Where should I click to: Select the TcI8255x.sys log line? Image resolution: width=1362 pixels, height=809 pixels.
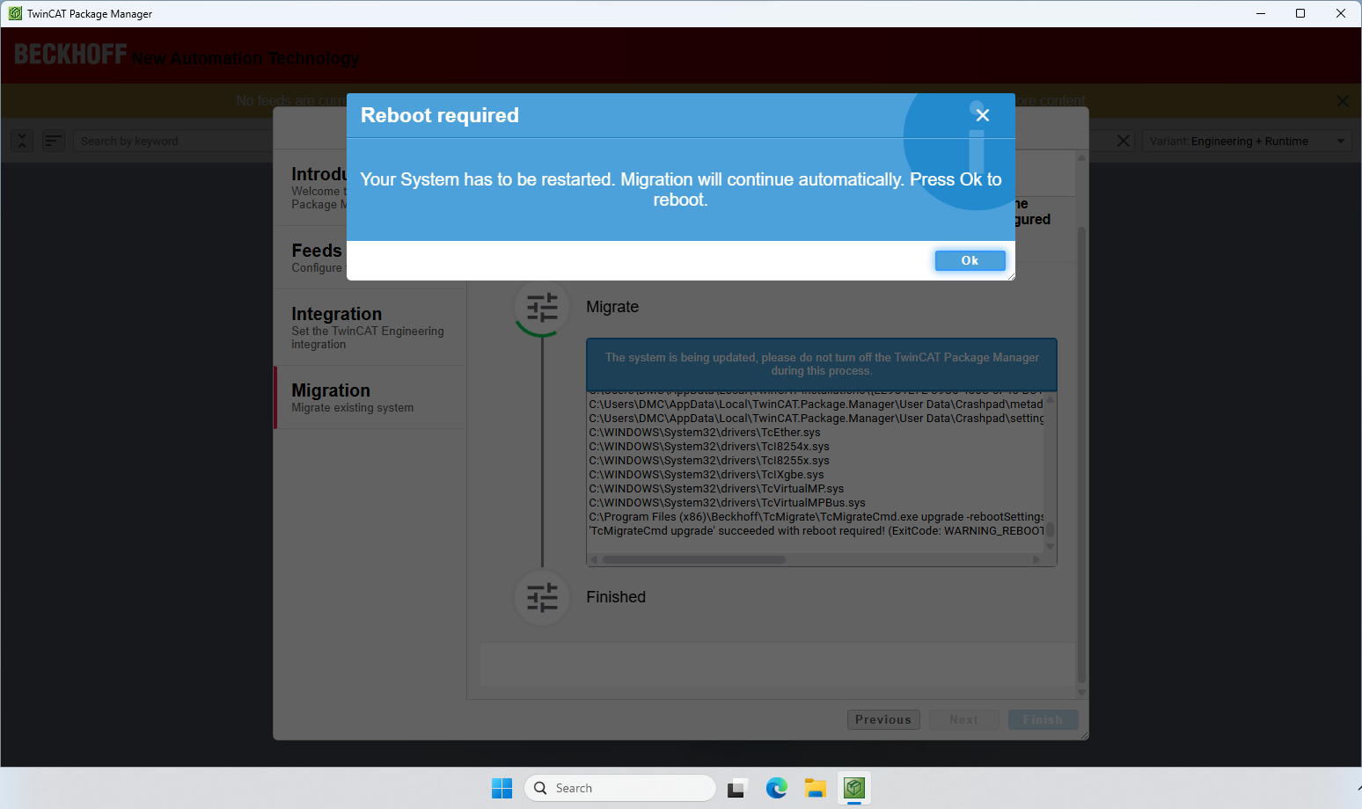point(709,461)
